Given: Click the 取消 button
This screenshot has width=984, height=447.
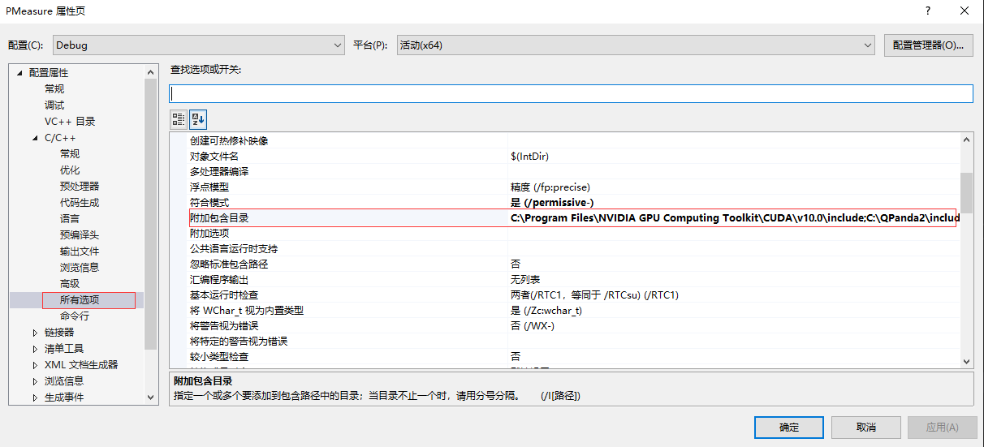Looking at the screenshot, I should pos(866,428).
